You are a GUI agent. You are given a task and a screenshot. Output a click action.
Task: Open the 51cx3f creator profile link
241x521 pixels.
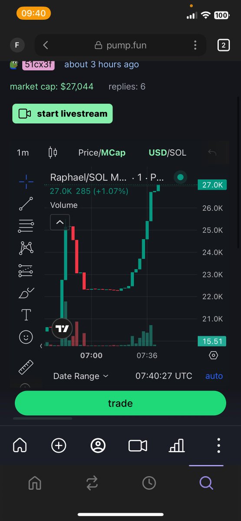[x=39, y=64]
